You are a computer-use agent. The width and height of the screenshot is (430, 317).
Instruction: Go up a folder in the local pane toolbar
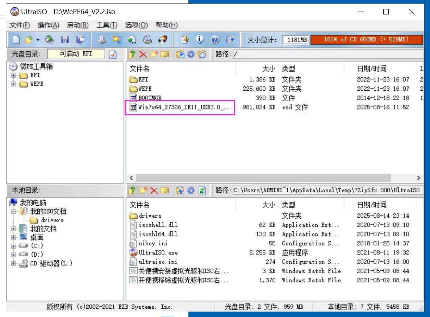(x=132, y=190)
